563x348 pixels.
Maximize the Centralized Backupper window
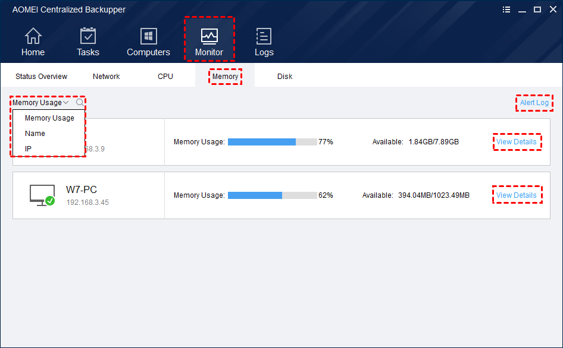[x=537, y=10]
